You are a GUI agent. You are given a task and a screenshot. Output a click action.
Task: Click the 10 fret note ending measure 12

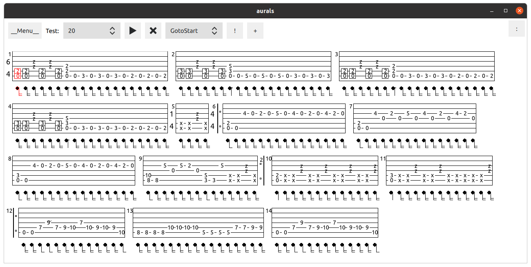click(122, 232)
